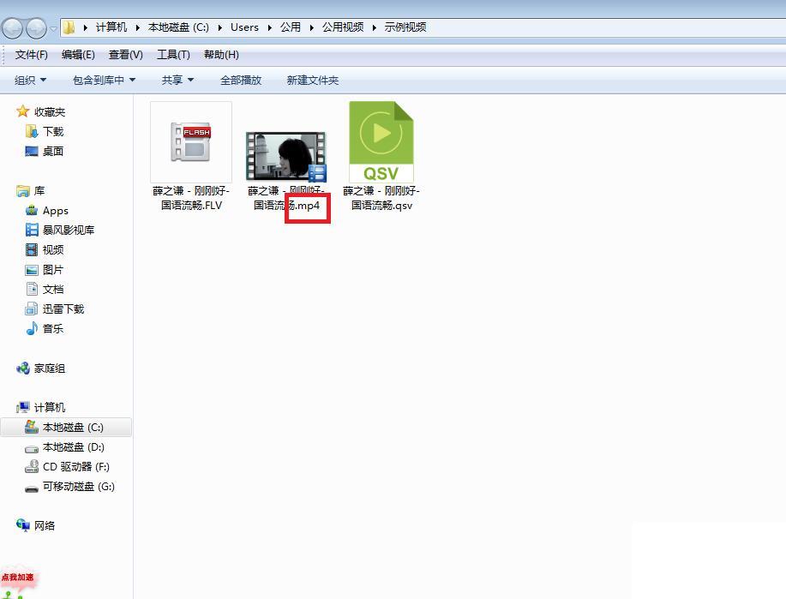This screenshot has width=786, height=599.
Task: Click the 网络 network icon
Action: (x=23, y=524)
